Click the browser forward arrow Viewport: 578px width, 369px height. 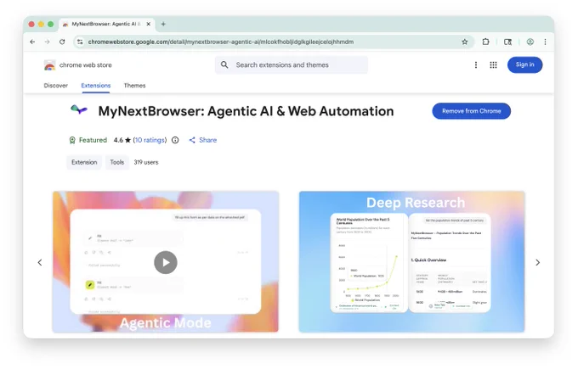click(48, 42)
